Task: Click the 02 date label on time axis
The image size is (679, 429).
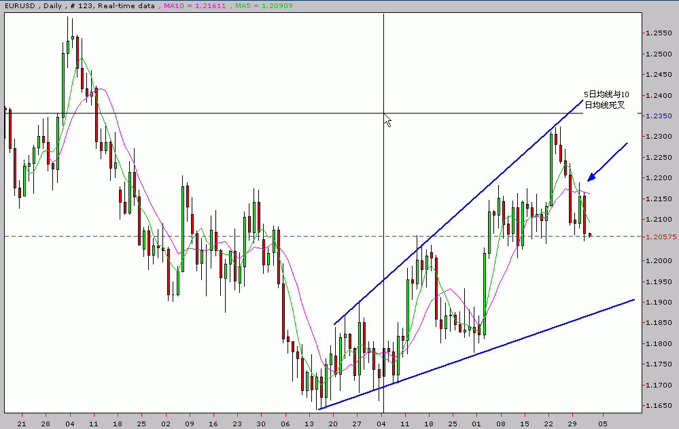Action: (165, 424)
